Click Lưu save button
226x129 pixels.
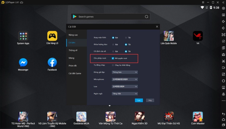[139, 100]
